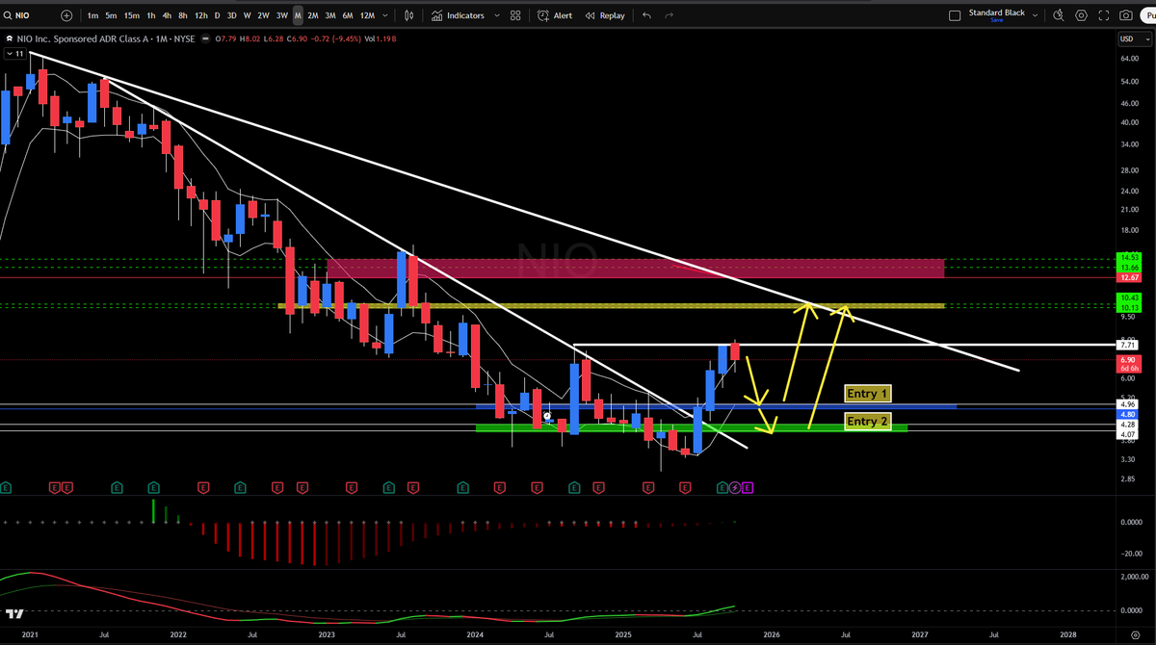This screenshot has width=1156, height=645.
Task: Switch to the 3D timeframe
Action: click(232, 15)
